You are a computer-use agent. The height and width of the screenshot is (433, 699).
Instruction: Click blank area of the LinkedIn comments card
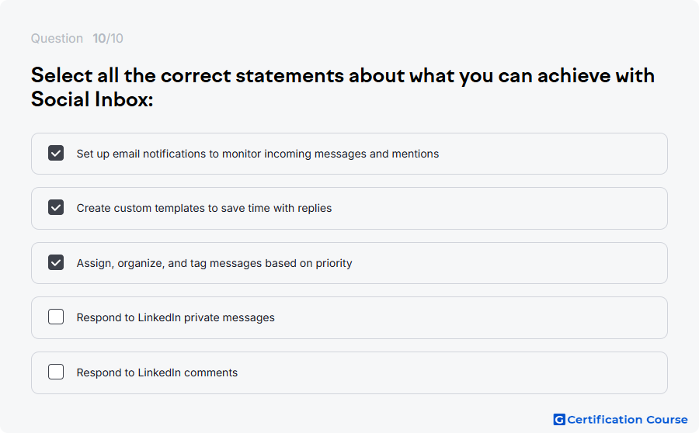(x=450, y=372)
